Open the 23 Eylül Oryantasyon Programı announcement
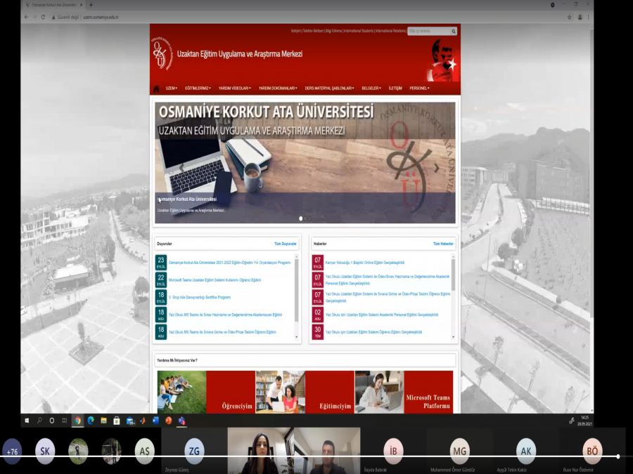This screenshot has width=633, height=474. coord(229,263)
